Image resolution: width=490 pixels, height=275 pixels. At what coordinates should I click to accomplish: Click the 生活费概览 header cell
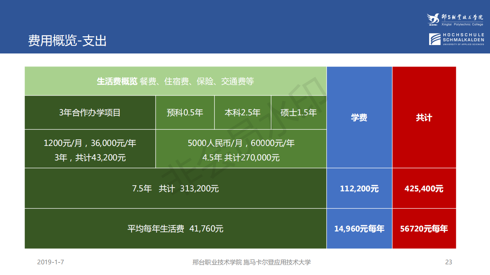(x=175, y=81)
